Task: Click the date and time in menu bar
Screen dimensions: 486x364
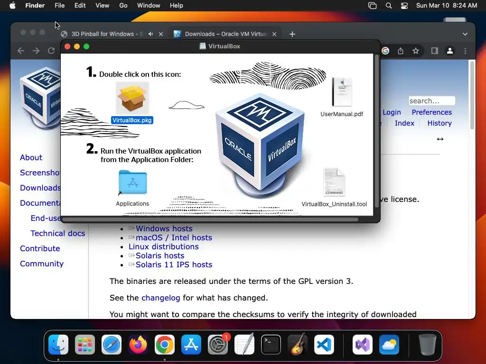Action: pos(446,6)
